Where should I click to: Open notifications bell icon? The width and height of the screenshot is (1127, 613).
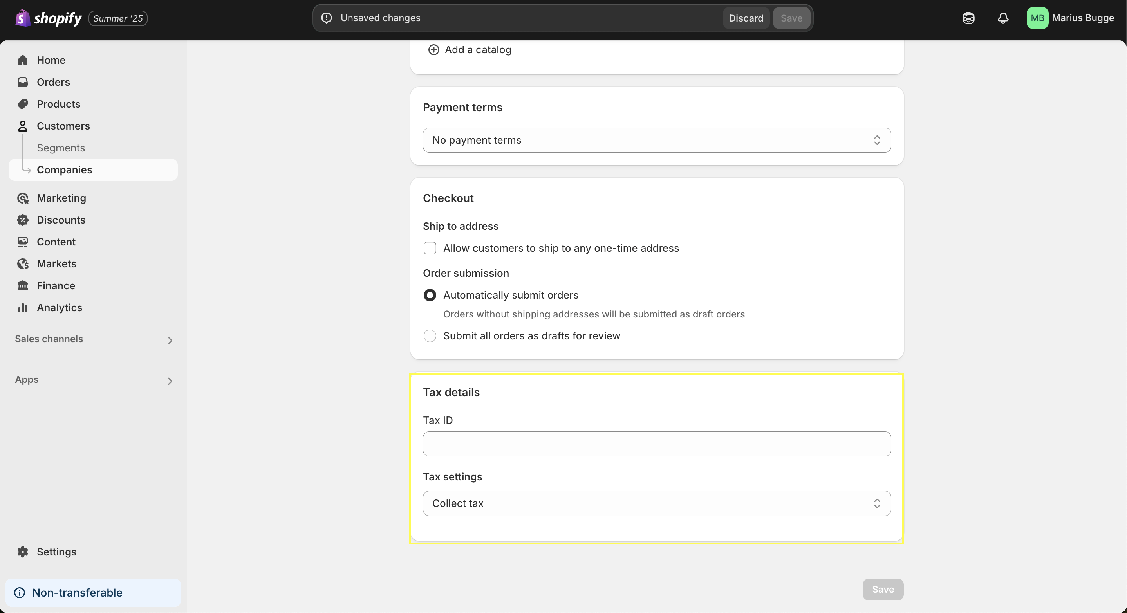1003,18
